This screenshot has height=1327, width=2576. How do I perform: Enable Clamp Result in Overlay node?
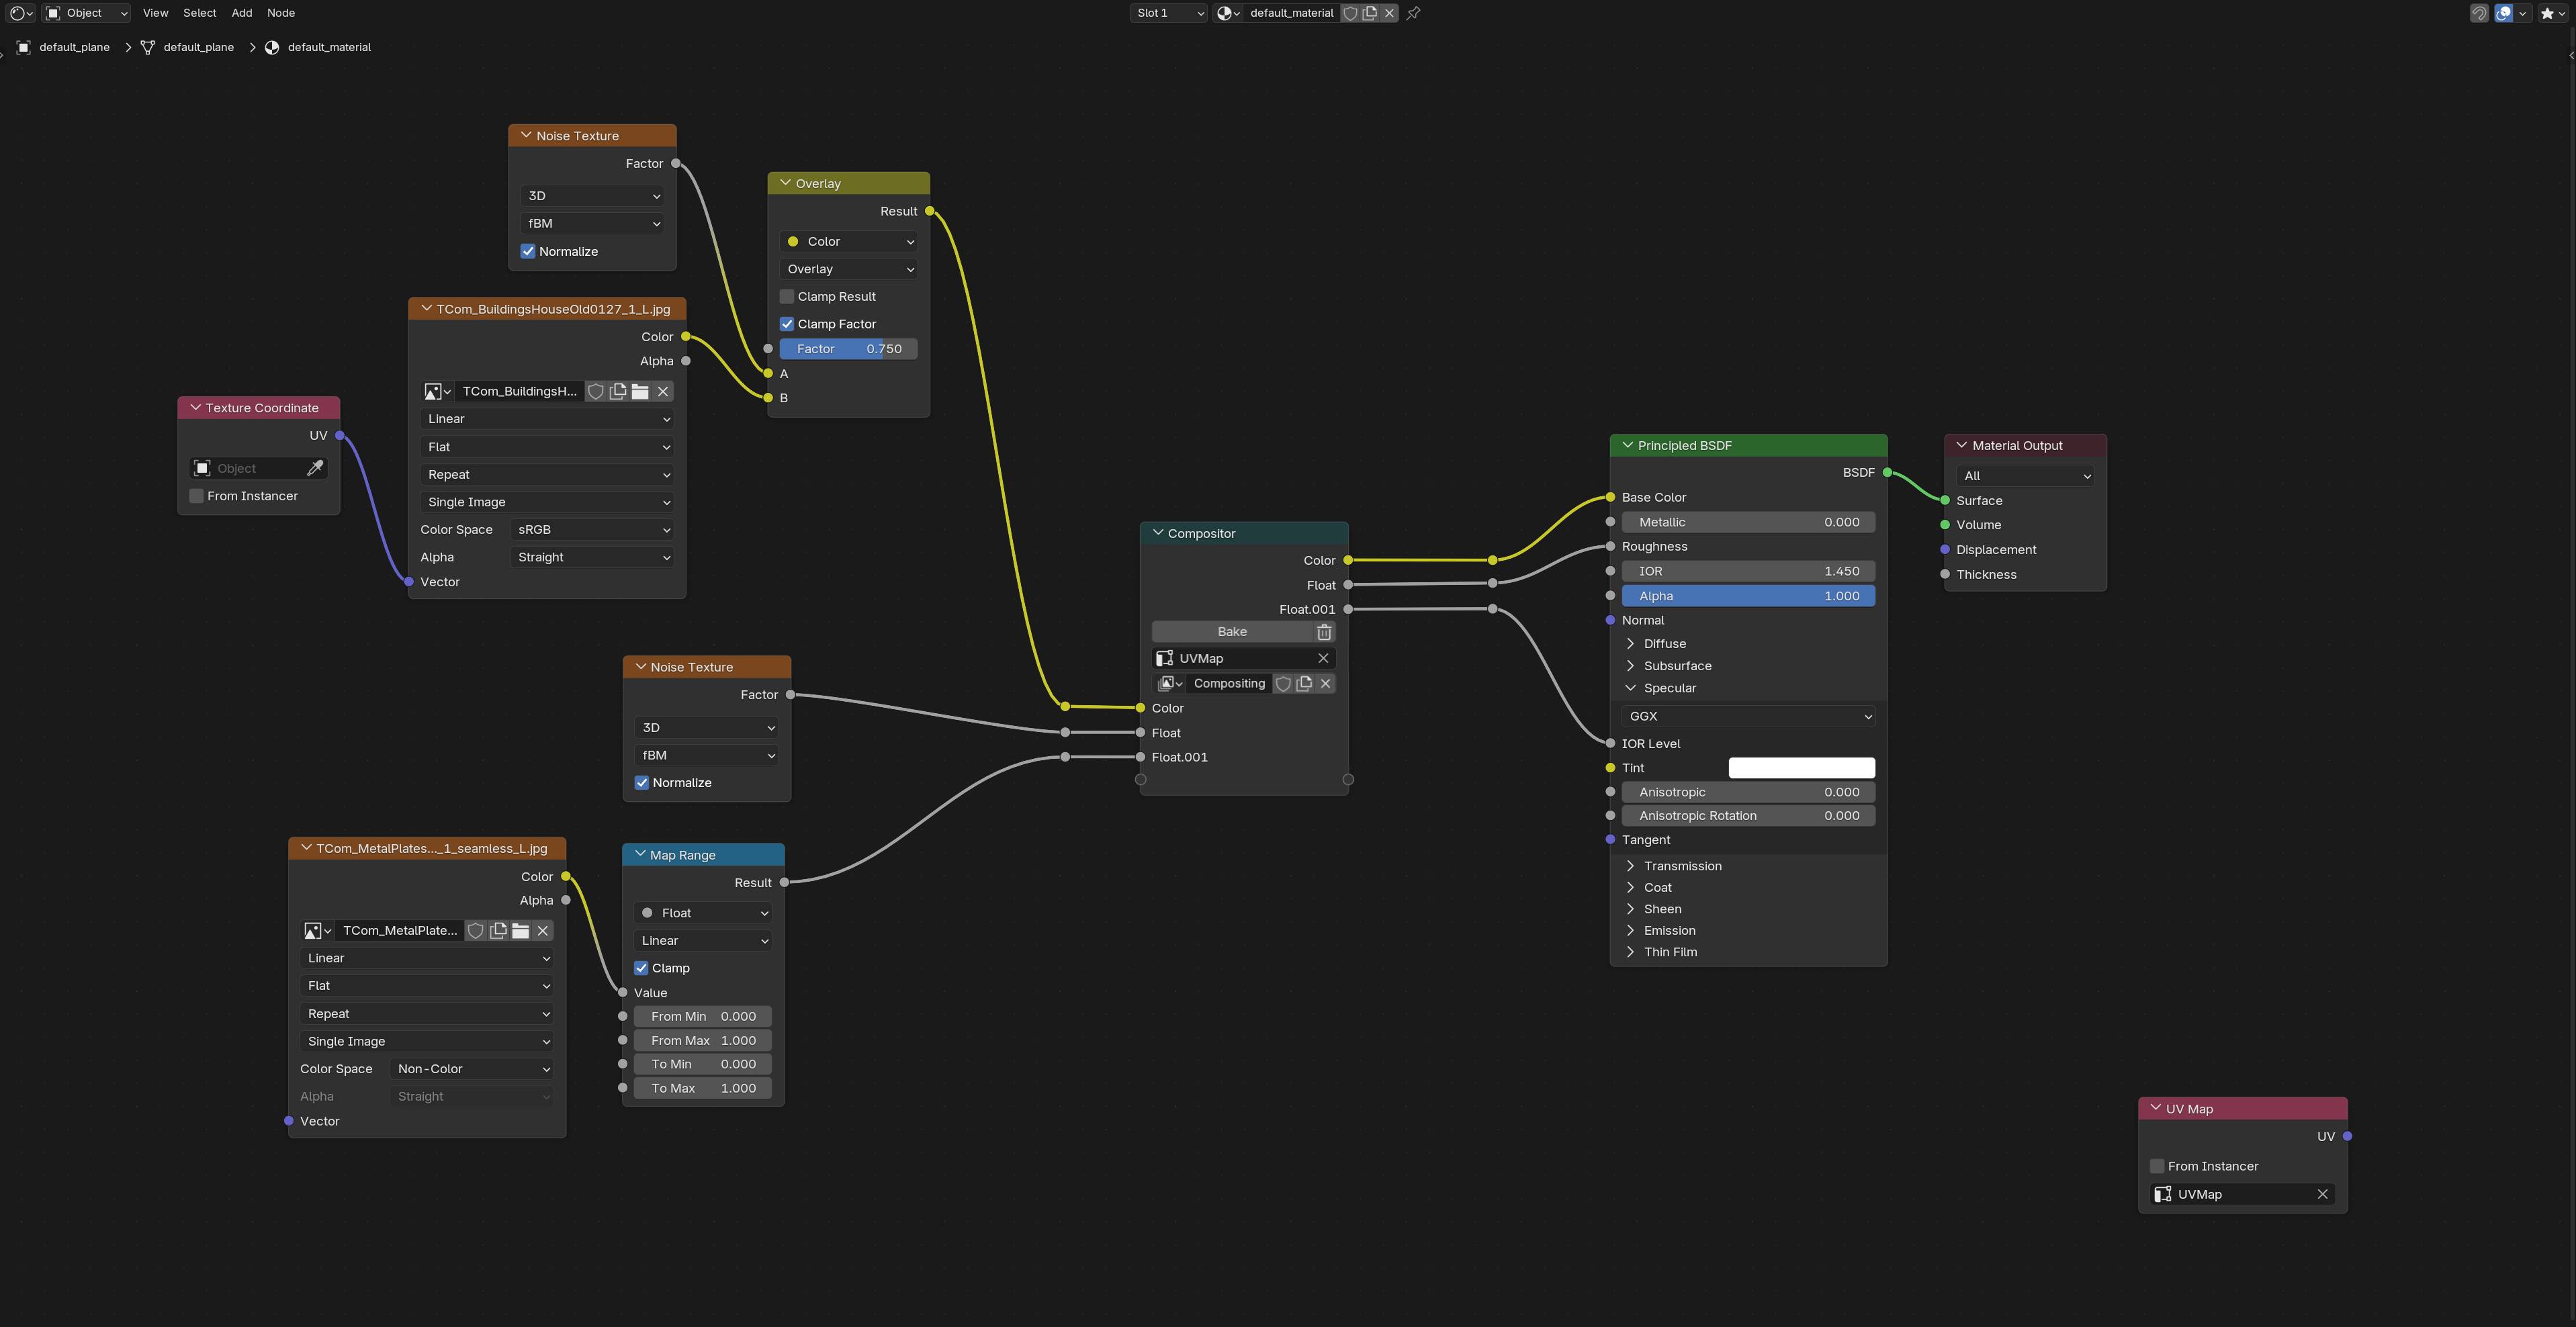click(x=787, y=297)
